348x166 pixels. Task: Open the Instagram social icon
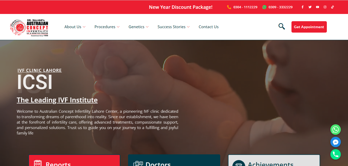coord(325,7)
